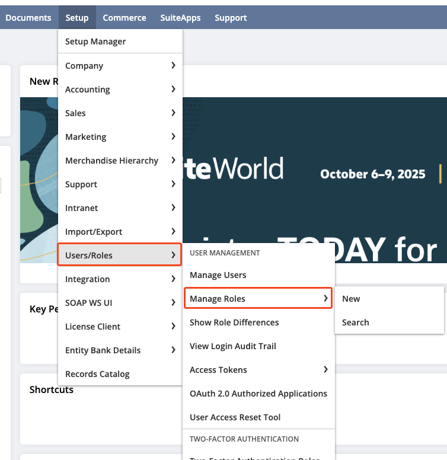
Task: Open Manage Users in User Management
Action: tap(218, 275)
